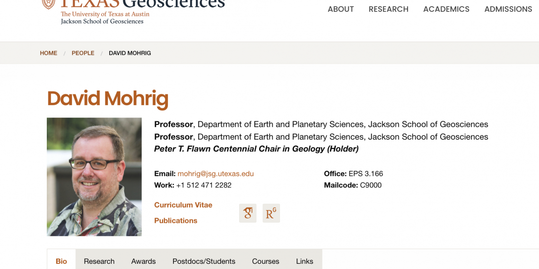Switch to the Research tab

click(99, 261)
